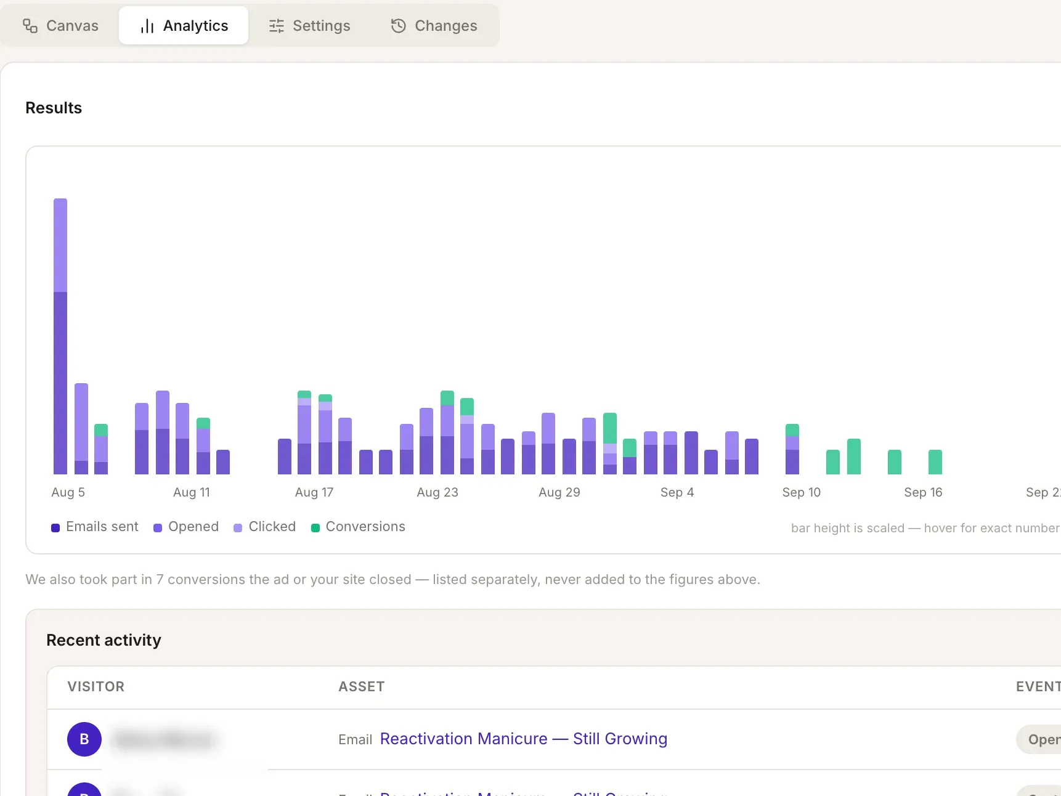The image size is (1061, 796).
Task: Click the Opened legend color swatch
Action: coord(158,527)
